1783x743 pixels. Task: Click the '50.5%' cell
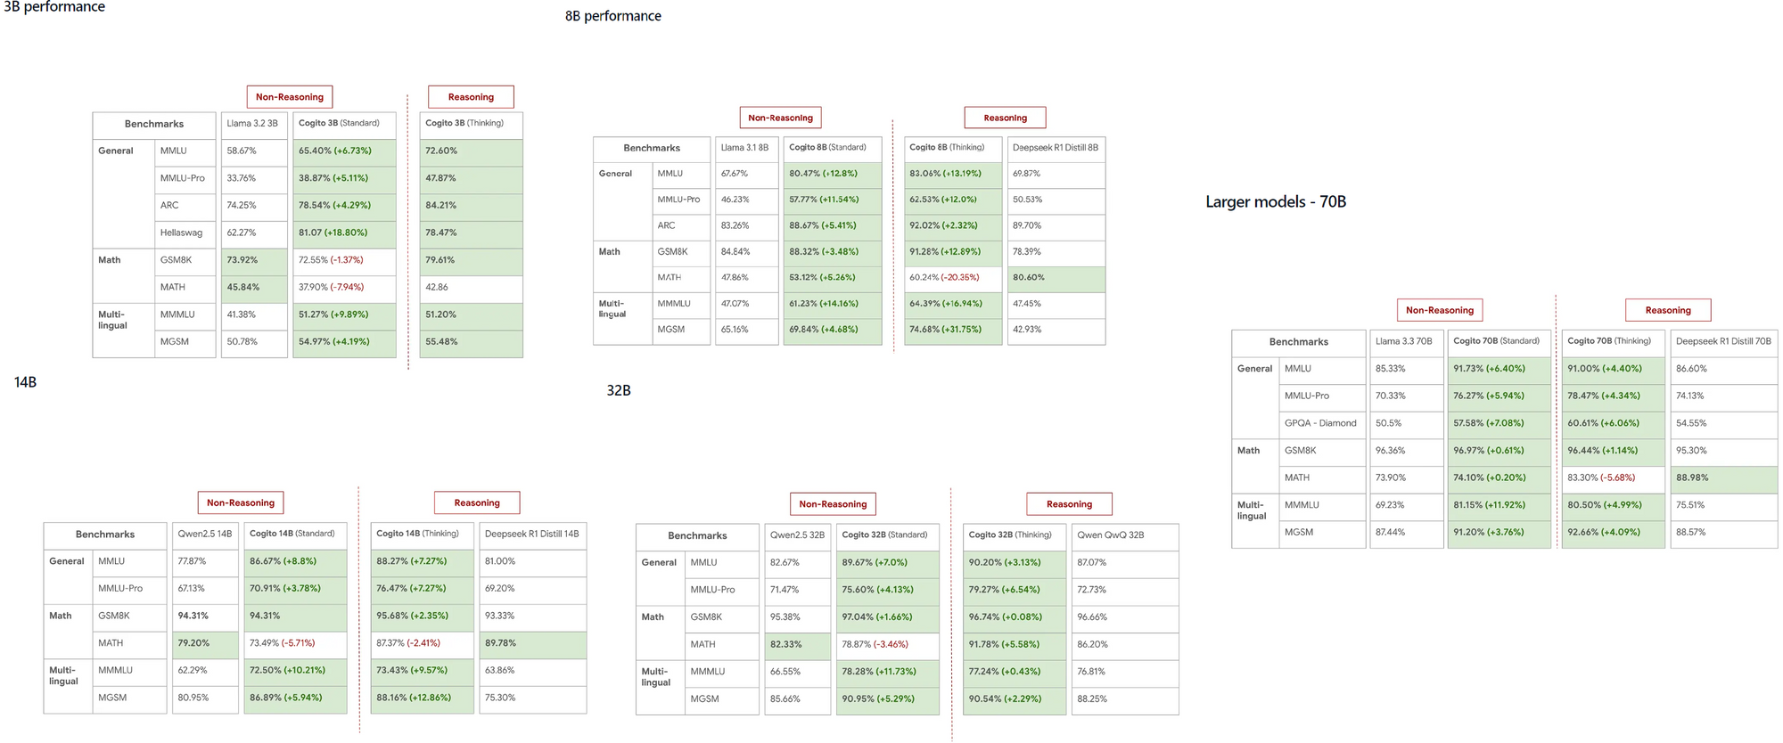click(1406, 424)
